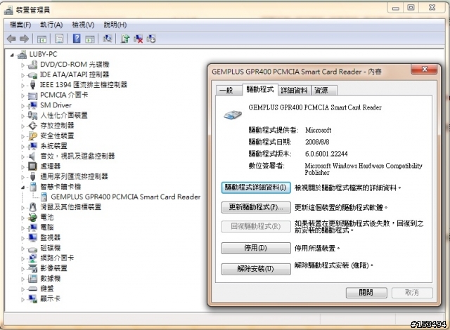Expand the 系統裝置 category

click(x=22, y=146)
